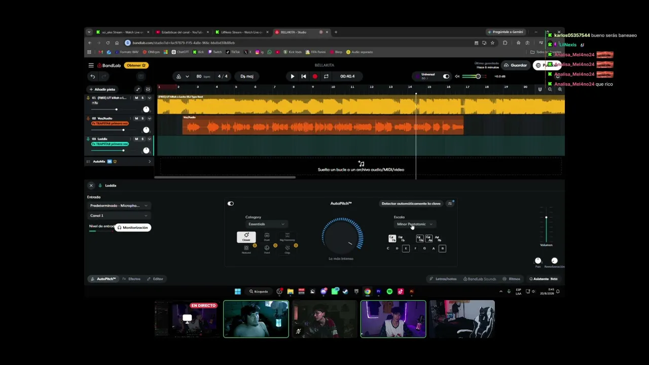Screen dimensions: 649x365
Task: Switch to the Editor tab
Action: 155,279
